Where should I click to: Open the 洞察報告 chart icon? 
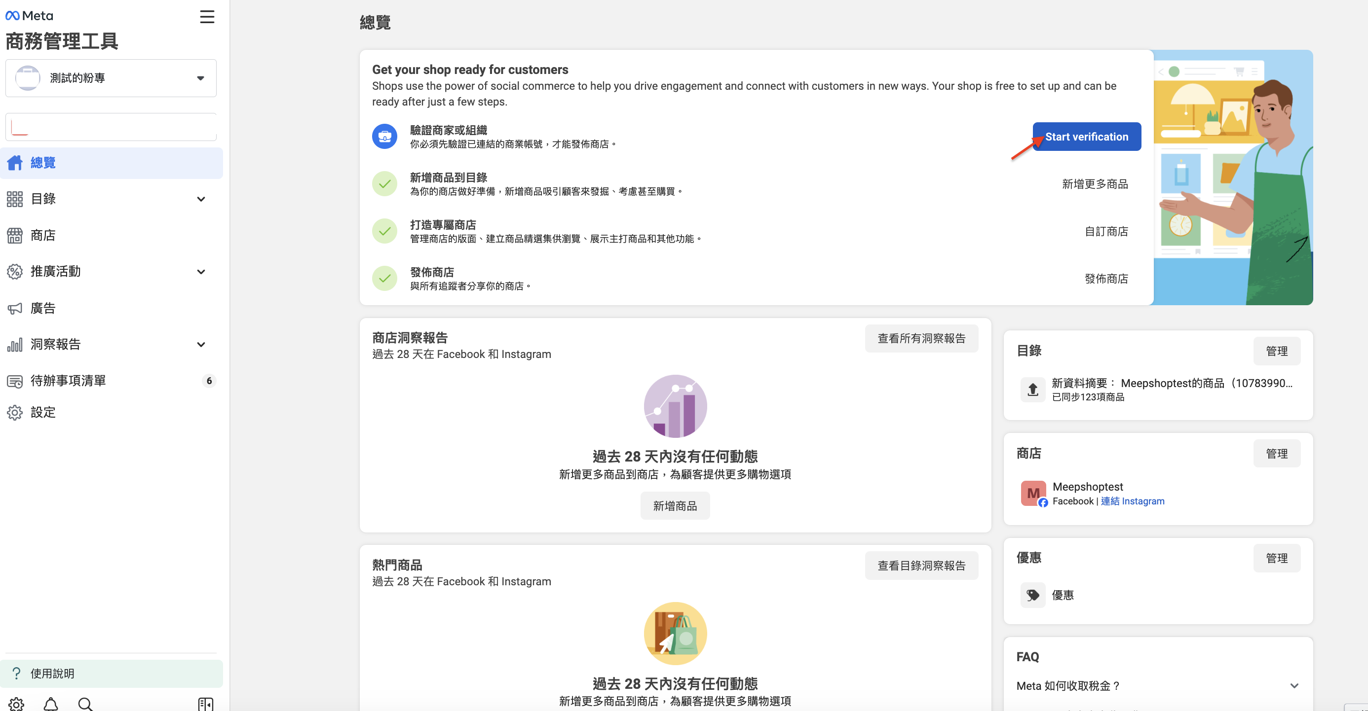[x=15, y=344]
